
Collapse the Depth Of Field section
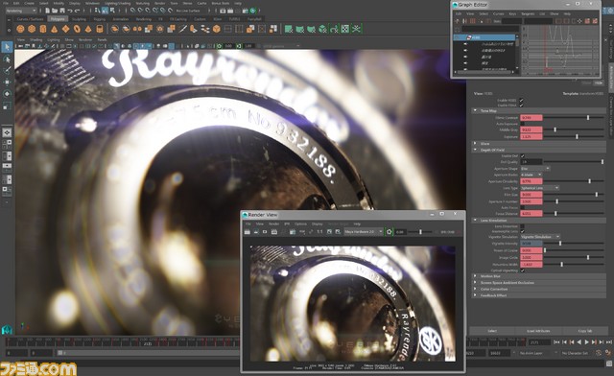[x=539, y=150]
